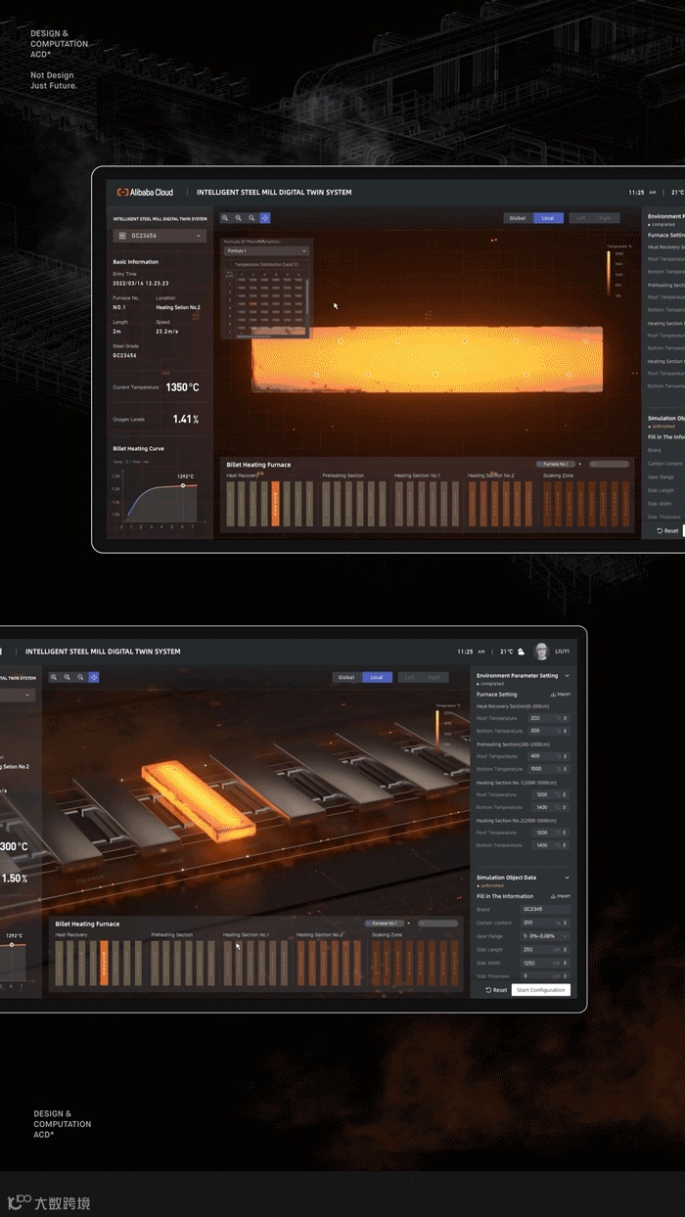This screenshot has width=685, height=1217.
Task: Collapse Environment Parameter Setting section
Action: (567, 675)
